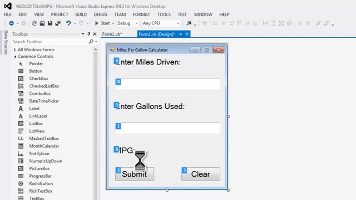The image size is (356, 200).
Task: Click the Toolbox search magnifier icon
Action: click(91, 42)
